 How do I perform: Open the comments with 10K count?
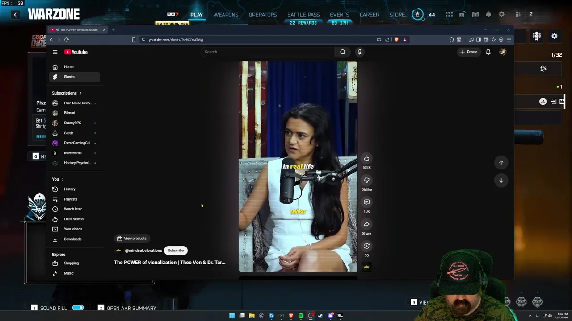coord(366,202)
